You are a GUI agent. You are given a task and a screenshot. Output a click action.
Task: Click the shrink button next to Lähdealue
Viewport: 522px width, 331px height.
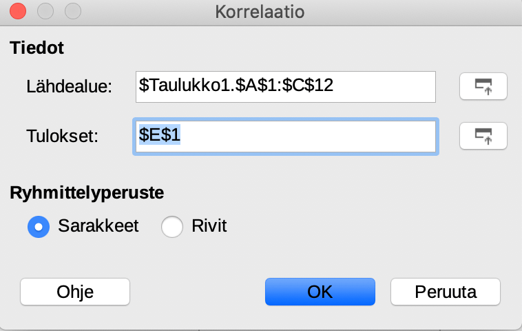483,86
